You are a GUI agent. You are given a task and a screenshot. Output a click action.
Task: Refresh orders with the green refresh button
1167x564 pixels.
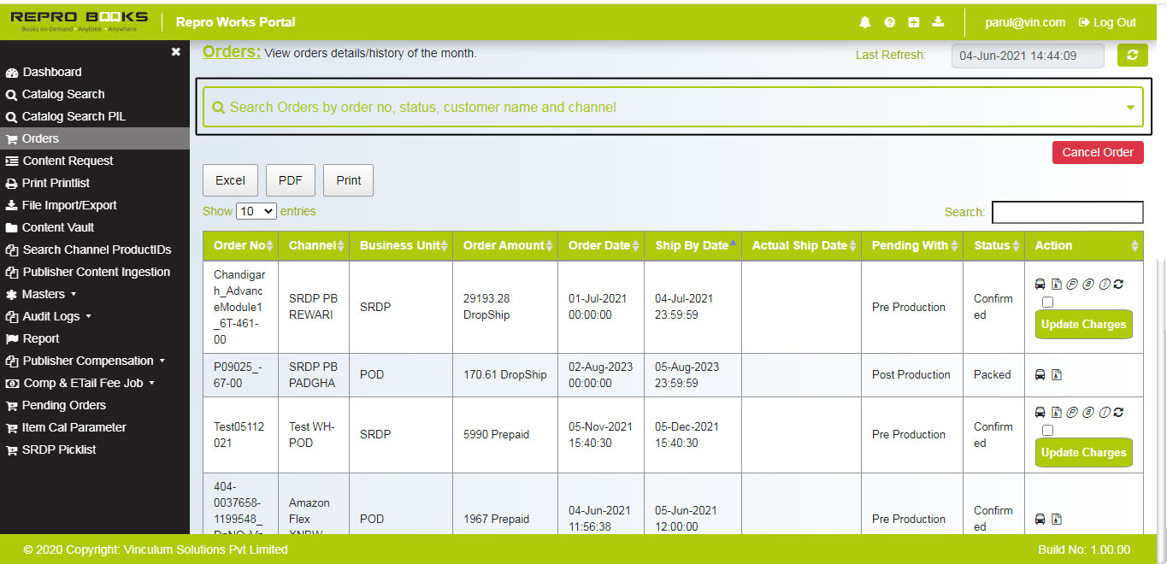(1133, 56)
